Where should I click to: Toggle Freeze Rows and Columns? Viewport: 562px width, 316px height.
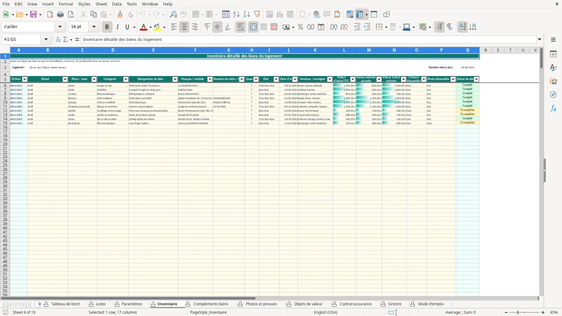360,14
